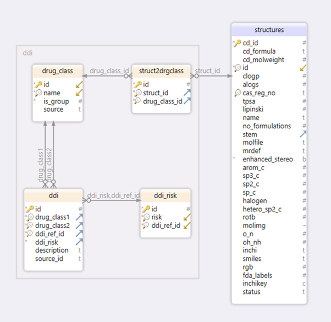Image resolution: width=331 pixels, height=322 pixels.
Task: Click the index icon next to cas_reg_no
Action: 238,93
